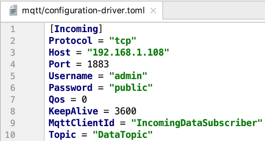Click the Qos value 0
The width and height of the screenshot is (265, 141).
click(84, 99)
